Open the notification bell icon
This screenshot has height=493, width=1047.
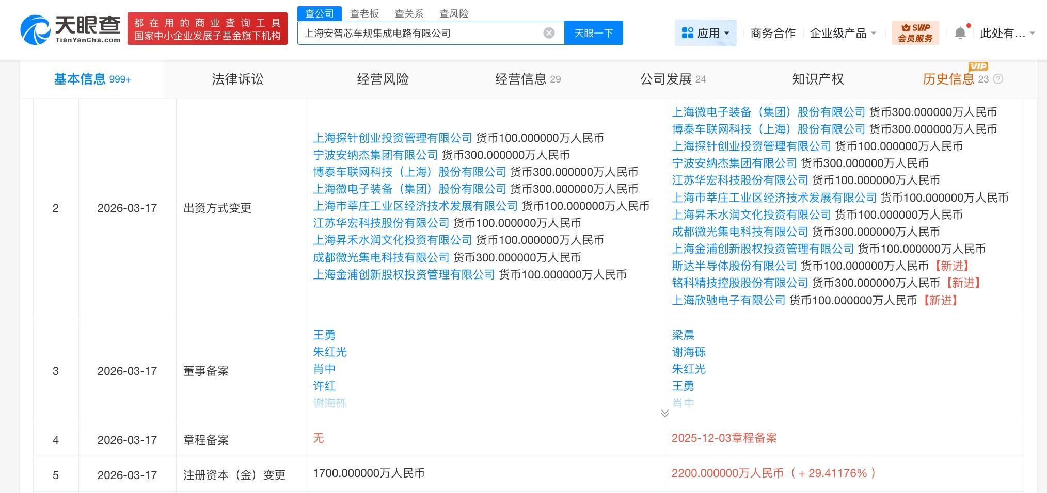click(x=960, y=33)
